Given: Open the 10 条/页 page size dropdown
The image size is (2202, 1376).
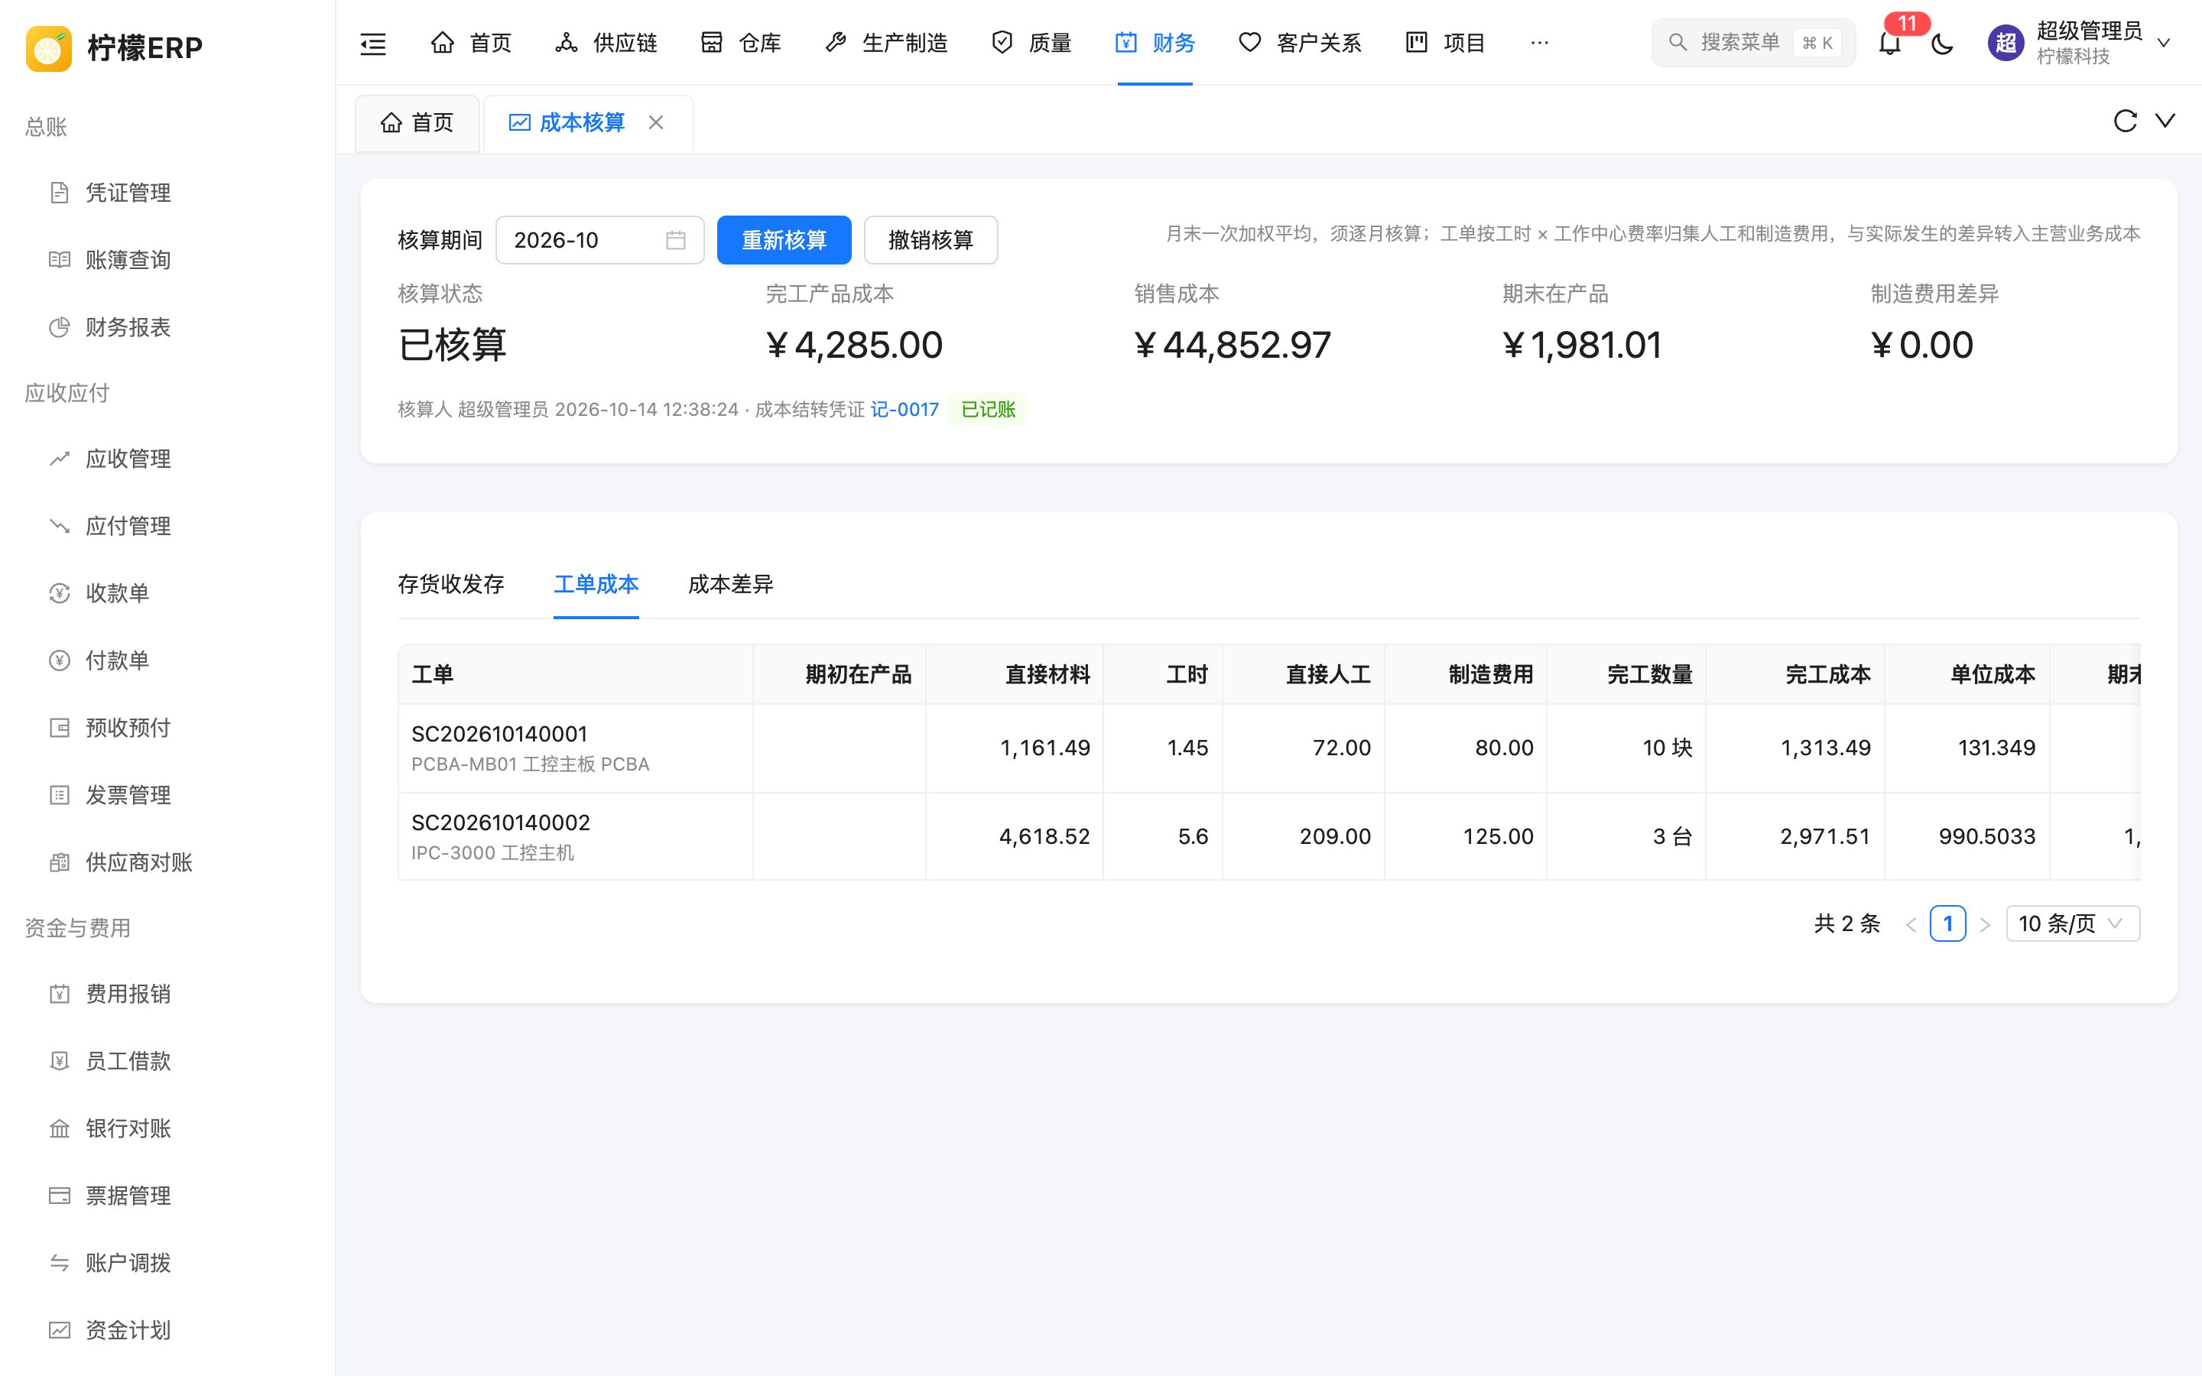Looking at the screenshot, I should [2073, 923].
